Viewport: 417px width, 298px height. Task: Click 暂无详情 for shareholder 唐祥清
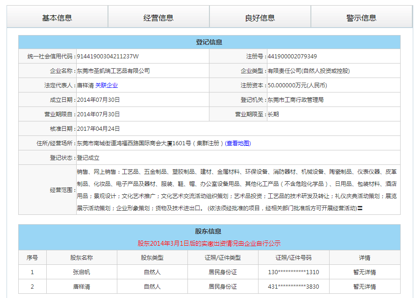point(365,286)
